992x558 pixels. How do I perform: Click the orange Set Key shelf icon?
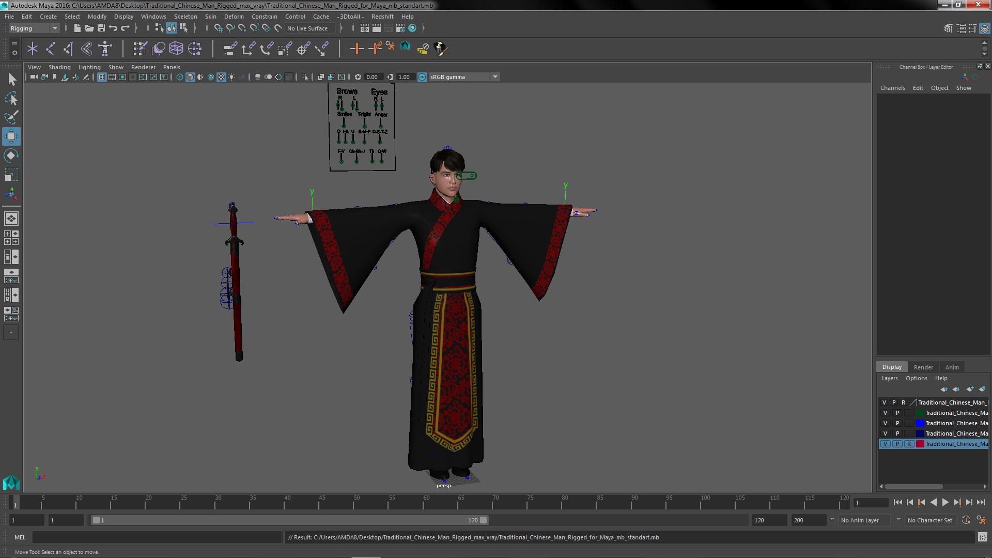356,49
